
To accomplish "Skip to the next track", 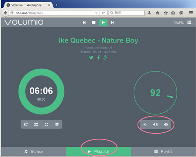I will point(112,22).
